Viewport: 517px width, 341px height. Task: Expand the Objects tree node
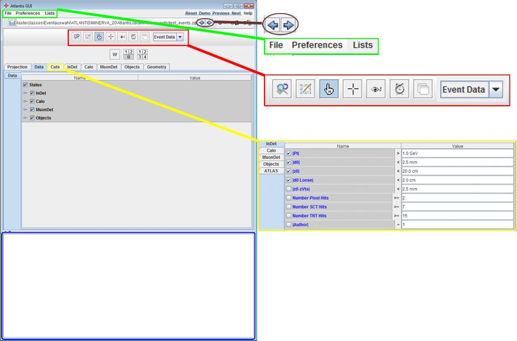pos(26,118)
